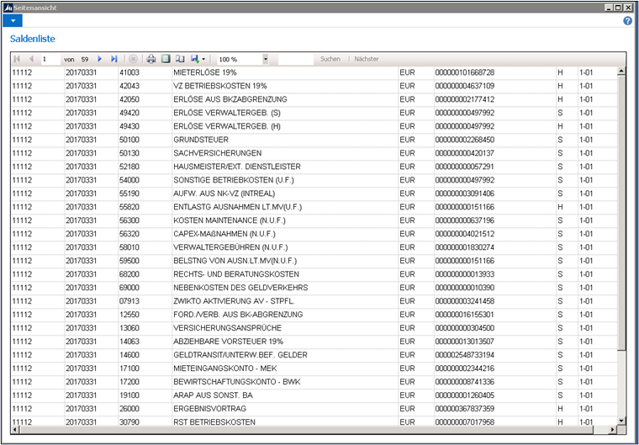Click the export save icon
Image resolution: width=639 pixels, height=445 pixels.
click(194, 60)
